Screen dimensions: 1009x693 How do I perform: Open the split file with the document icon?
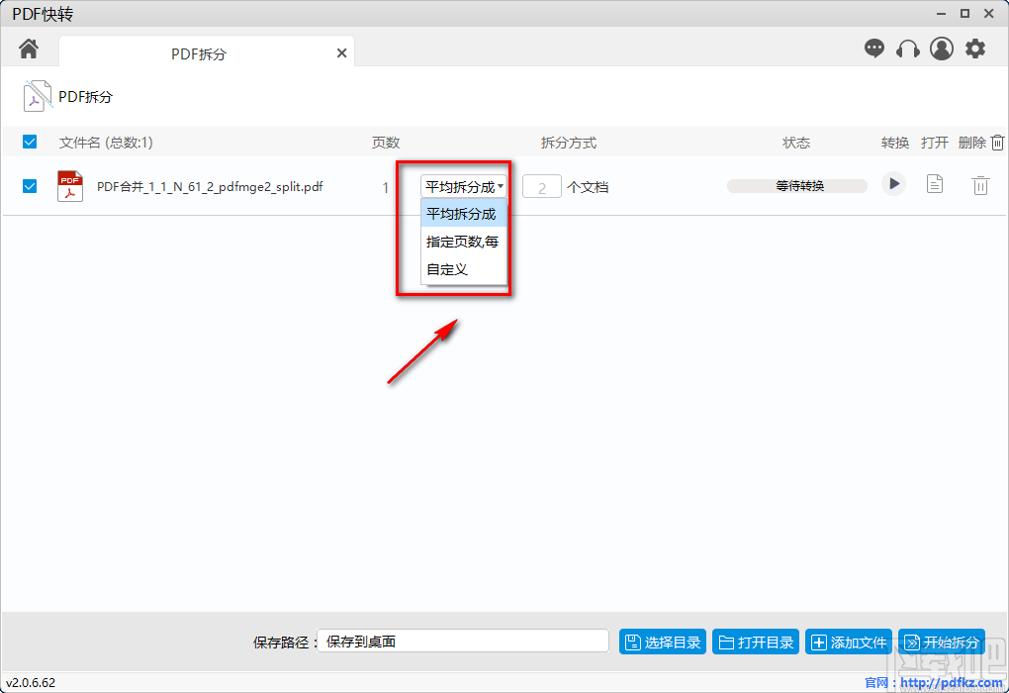pyautogui.click(x=934, y=184)
